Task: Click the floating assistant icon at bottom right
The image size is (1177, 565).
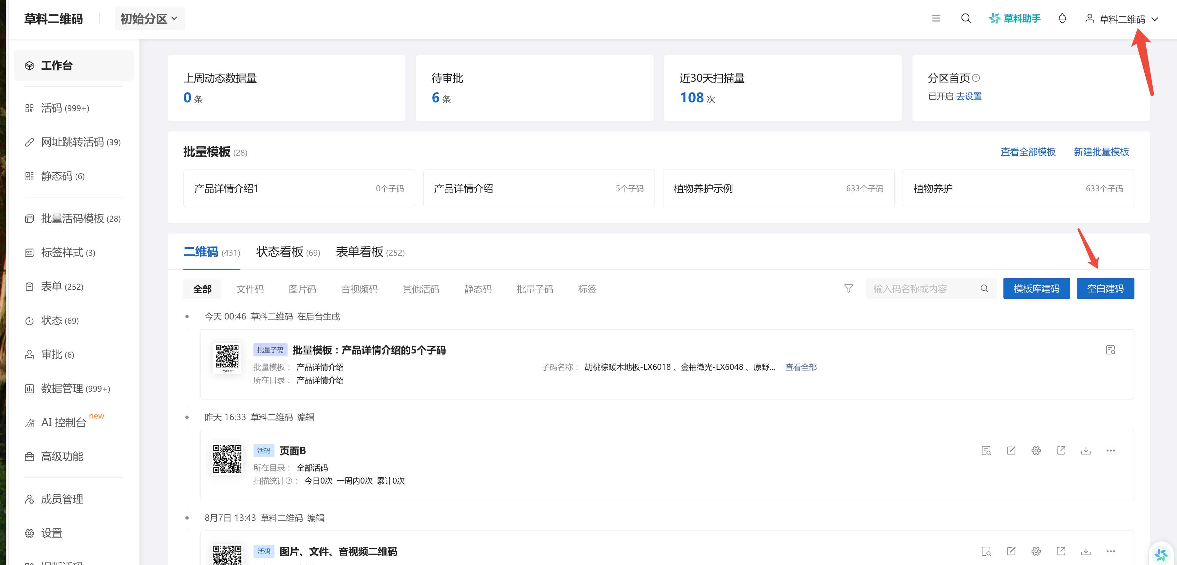Action: [1161, 554]
